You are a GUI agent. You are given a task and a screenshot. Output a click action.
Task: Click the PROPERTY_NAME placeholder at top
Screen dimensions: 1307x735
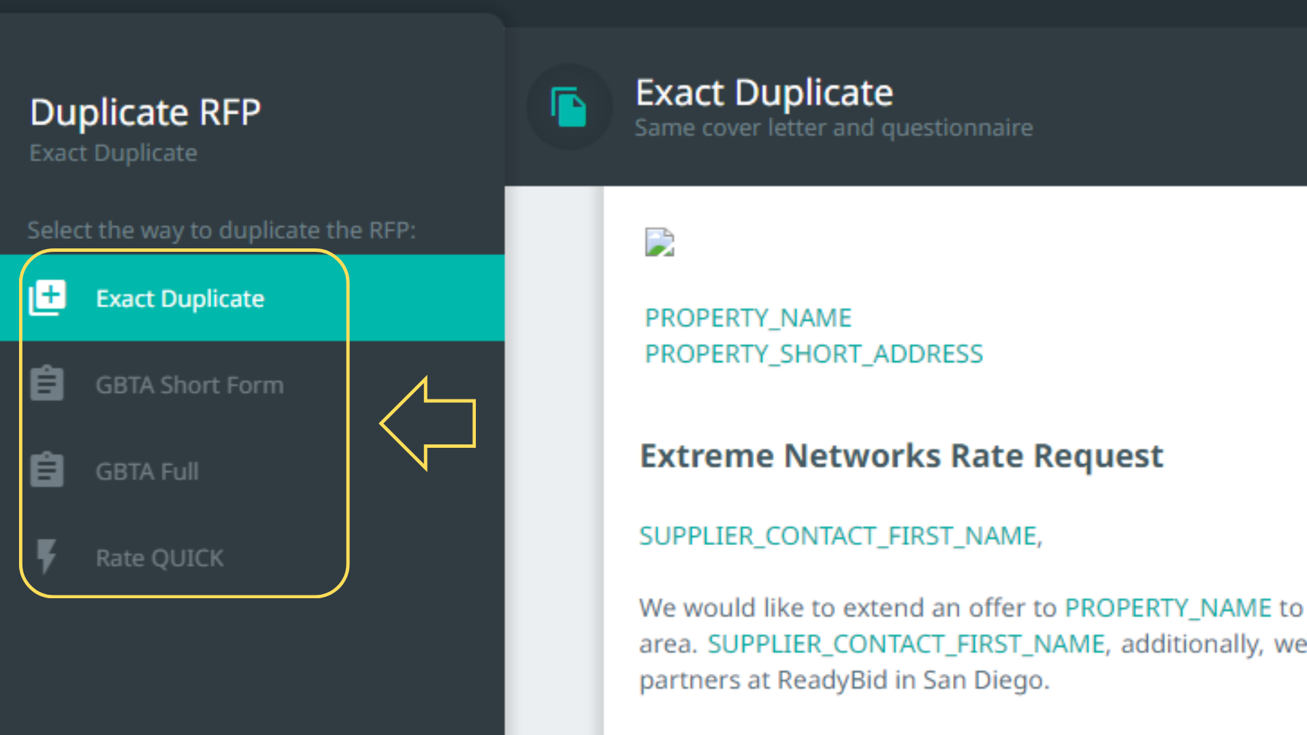[748, 318]
